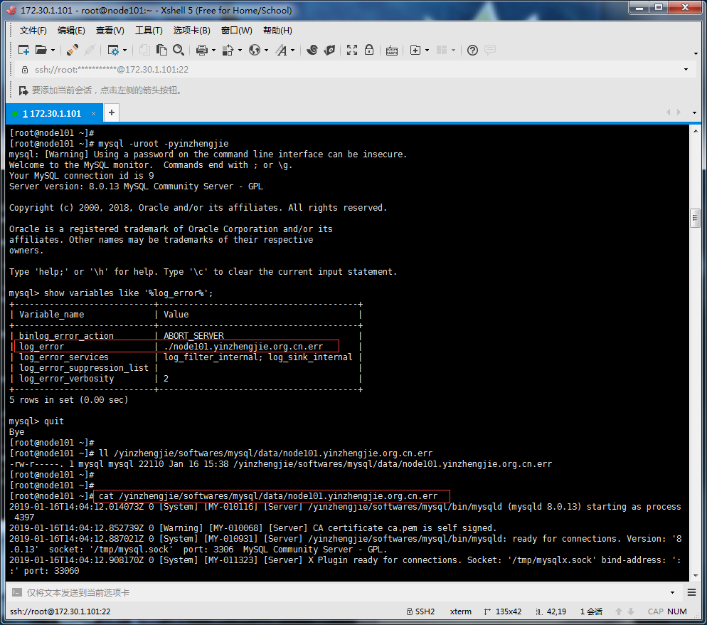Lock the screen with the padlock icon
The width and height of the screenshot is (707, 625).
tap(369, 50)
